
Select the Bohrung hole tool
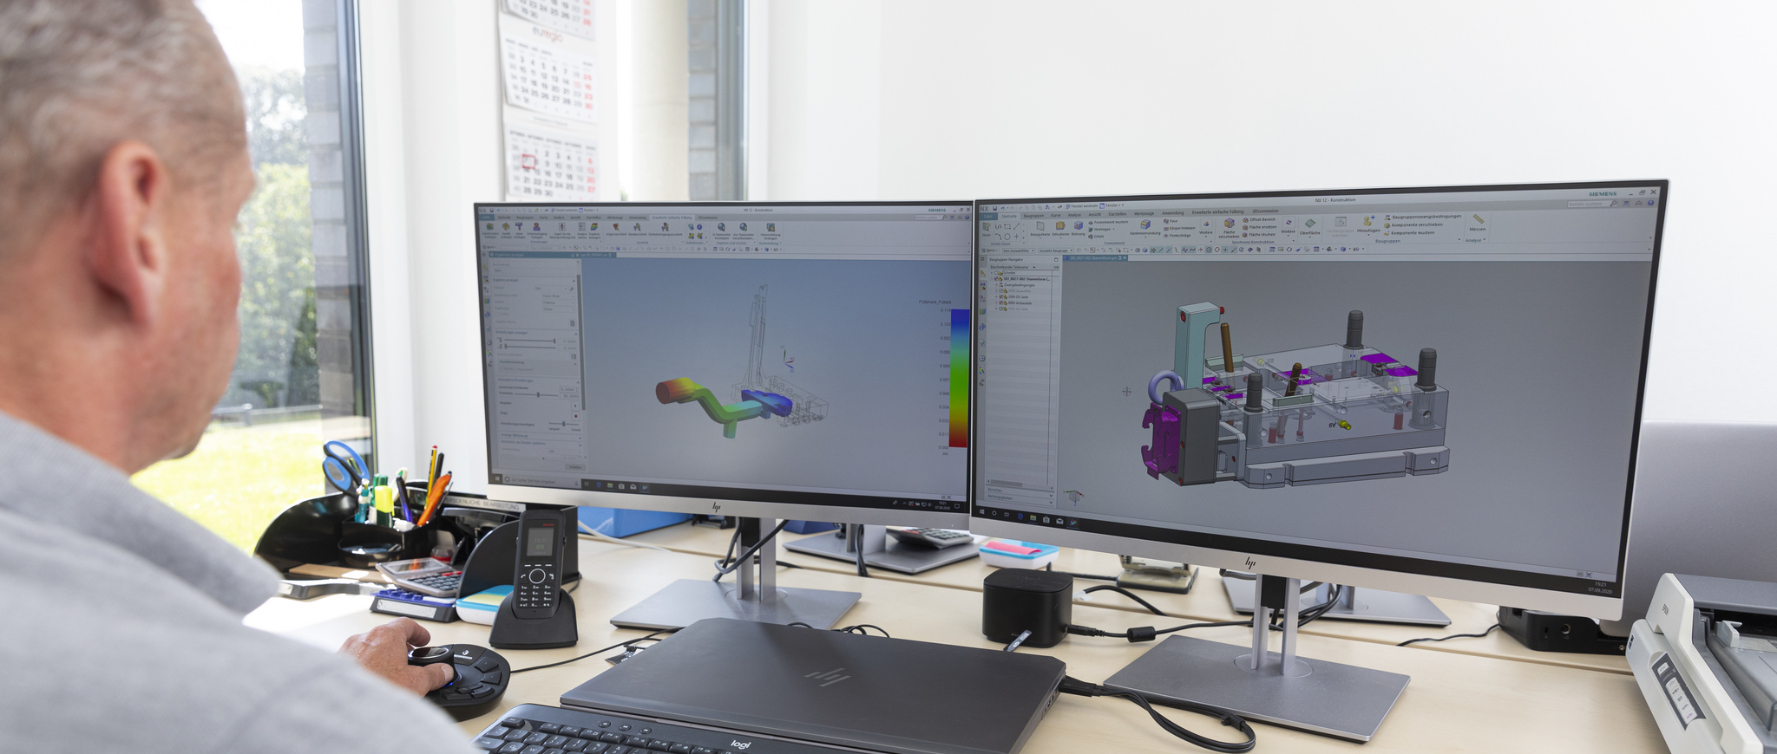1078,227
